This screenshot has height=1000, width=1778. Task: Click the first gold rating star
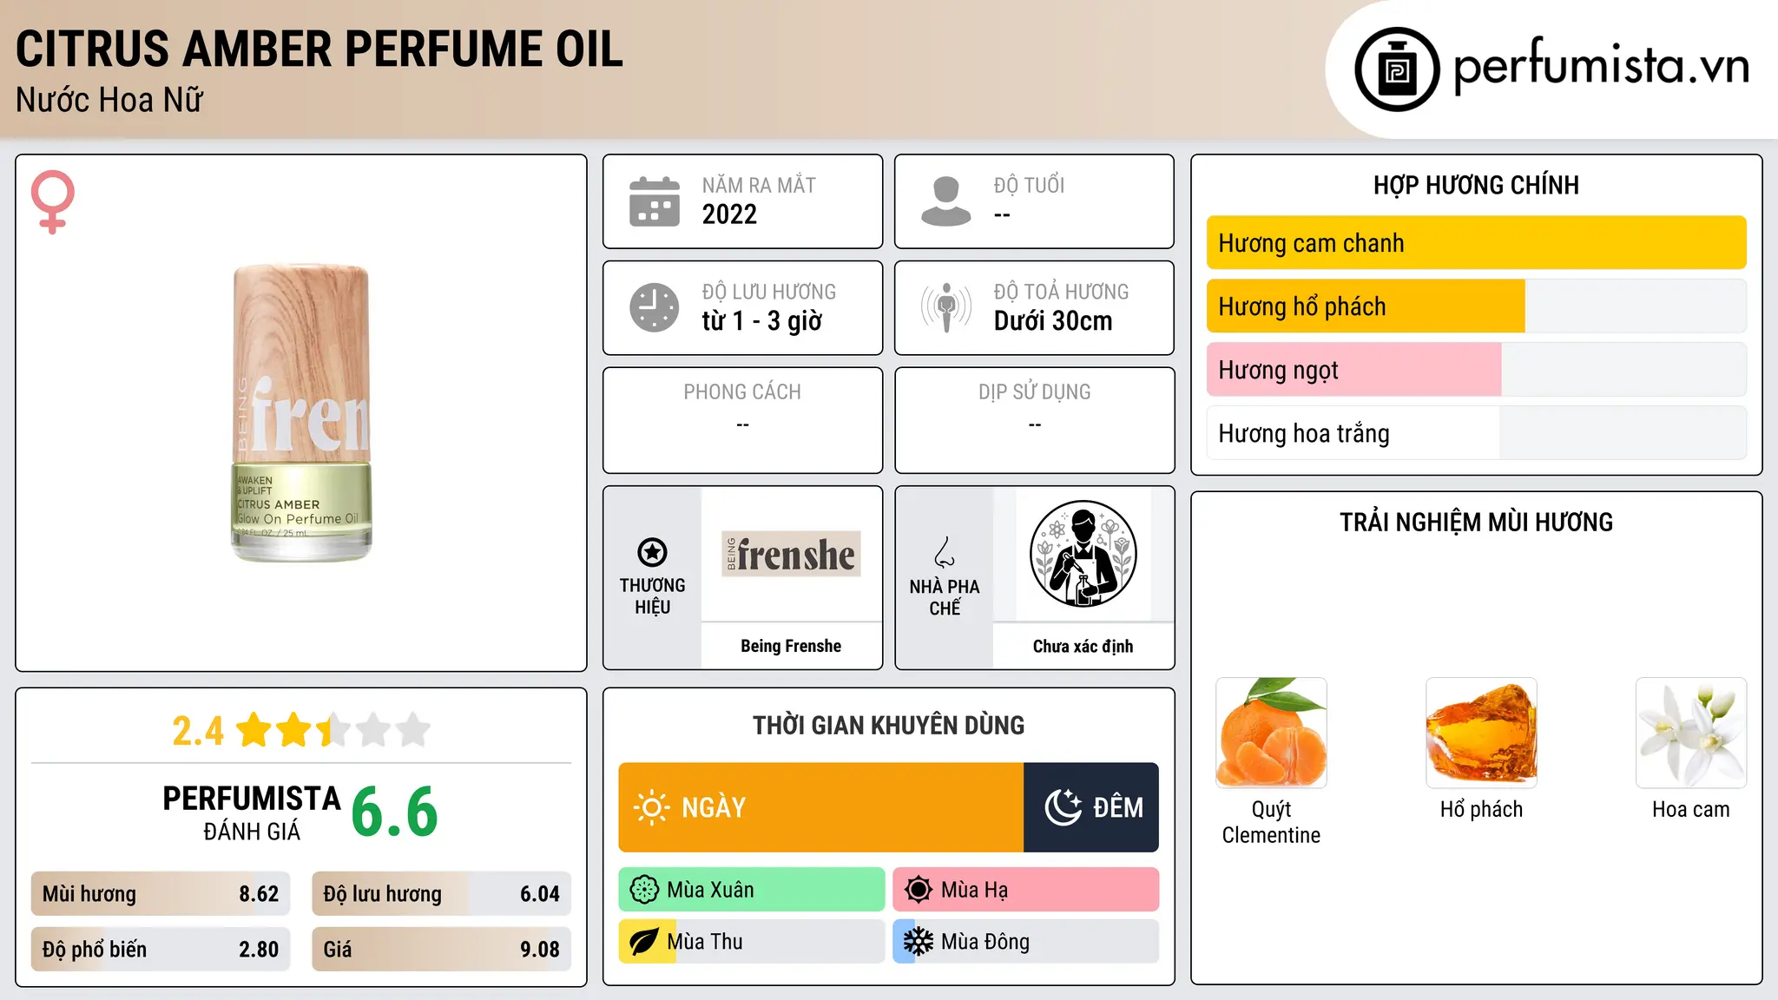click(254, 730)
